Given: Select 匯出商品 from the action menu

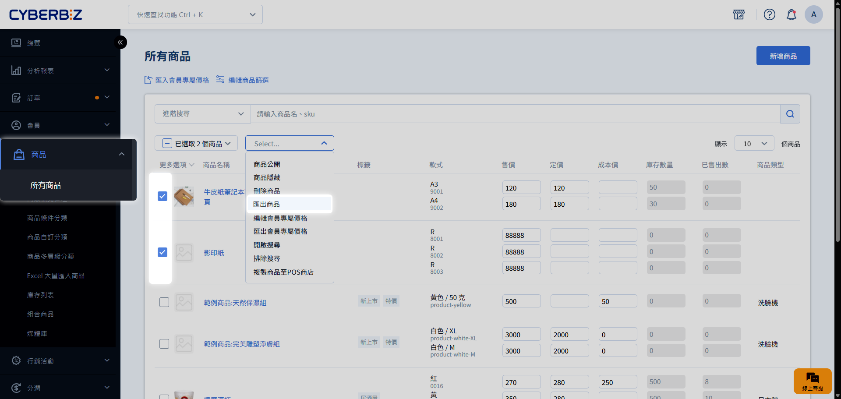Looking at the screenshot, I should tap(266, 204).
